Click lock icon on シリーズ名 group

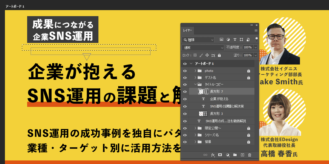coord(248,135)
